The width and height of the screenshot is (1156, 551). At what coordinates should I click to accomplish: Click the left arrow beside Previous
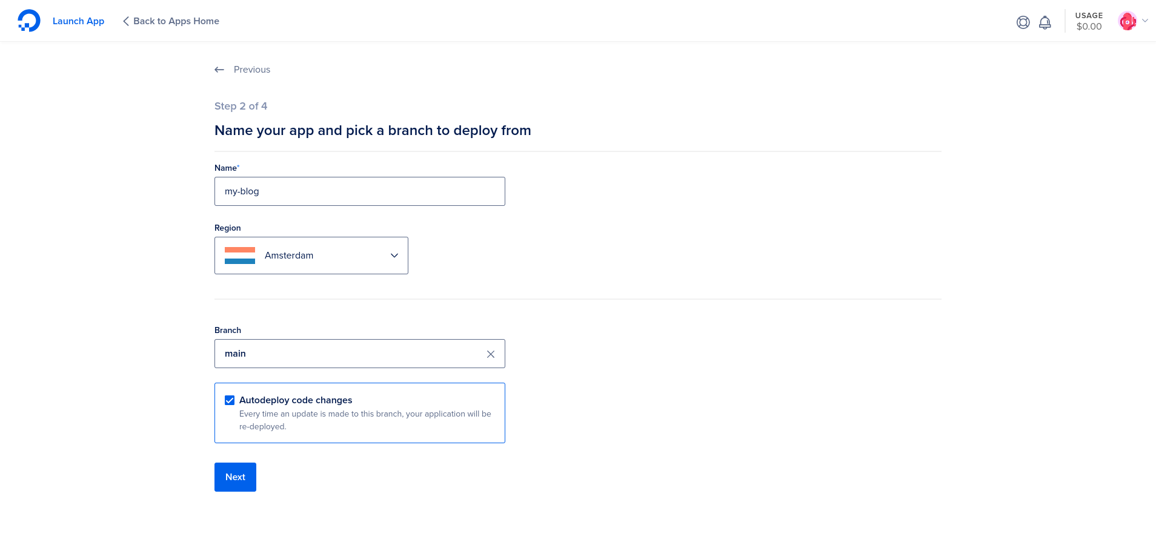pos(219,70)
